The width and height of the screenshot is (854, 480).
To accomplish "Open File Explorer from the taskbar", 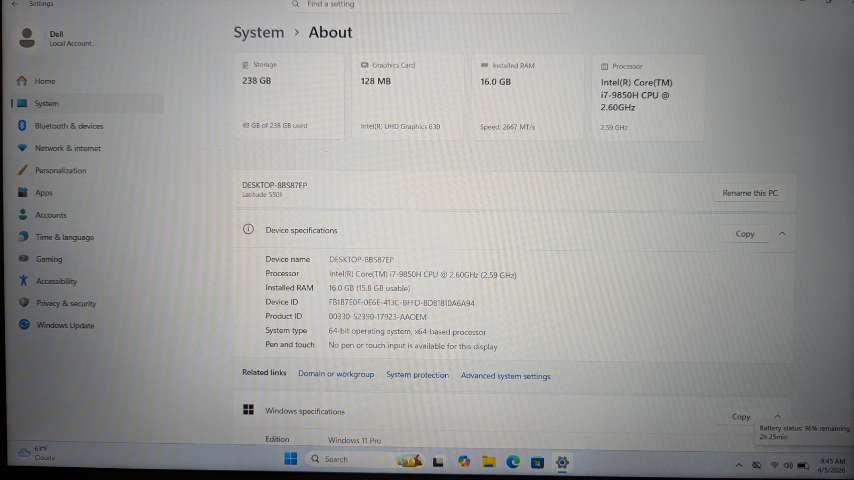I will coord(488,462).
